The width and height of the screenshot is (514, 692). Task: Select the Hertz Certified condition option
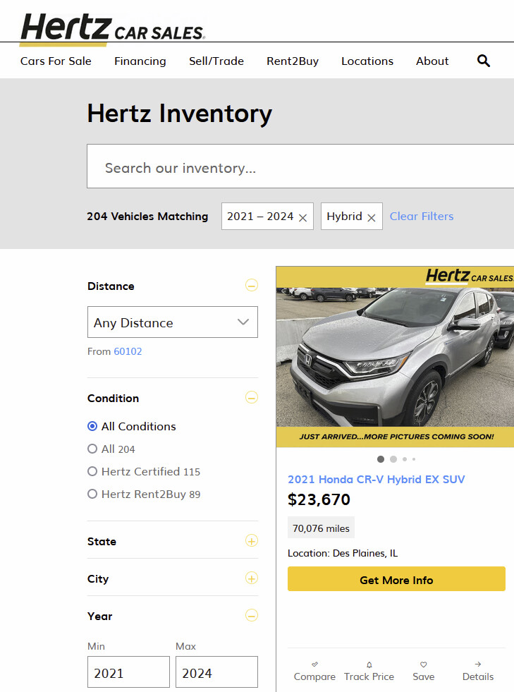click(92, 471)
